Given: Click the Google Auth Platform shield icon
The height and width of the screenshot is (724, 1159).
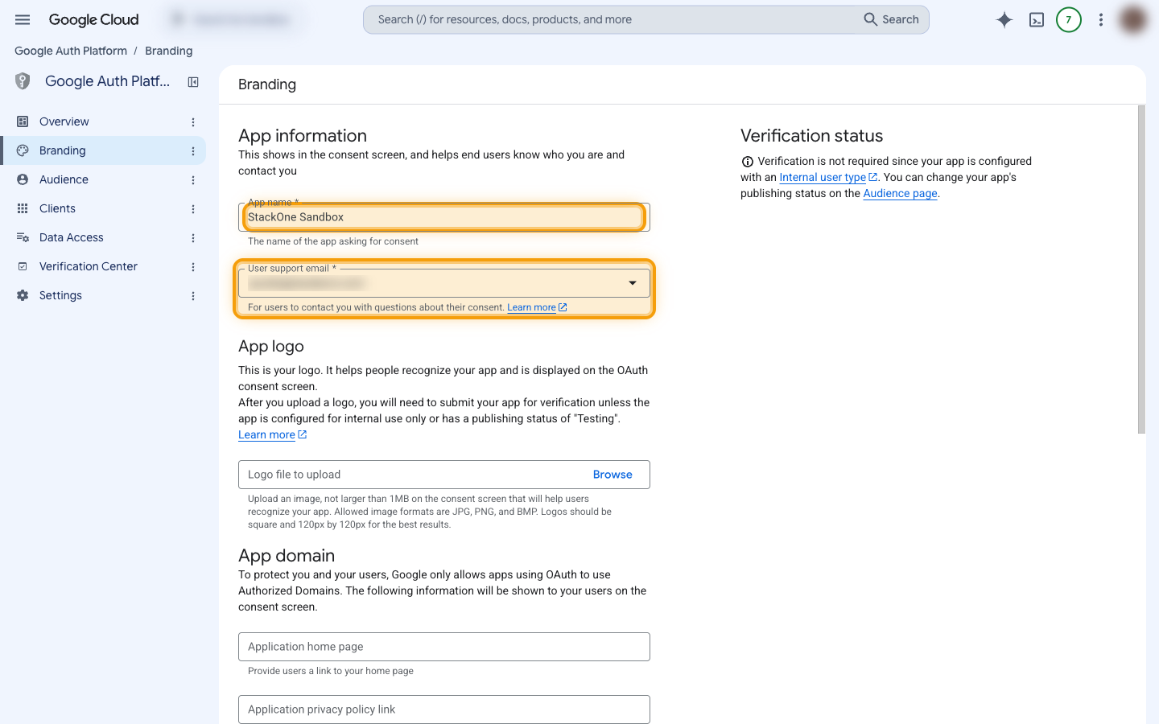Looking at the screenshot, I should pos(23,81).
